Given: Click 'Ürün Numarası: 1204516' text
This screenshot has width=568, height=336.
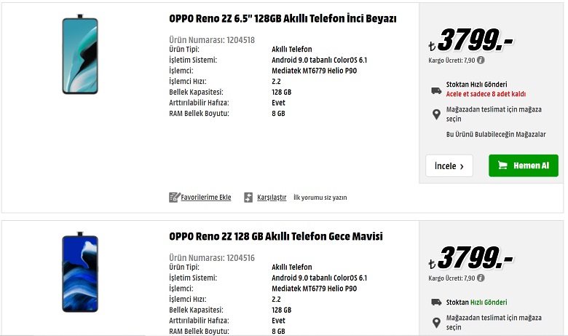Looking at the screenshot, I should point(212,258).
